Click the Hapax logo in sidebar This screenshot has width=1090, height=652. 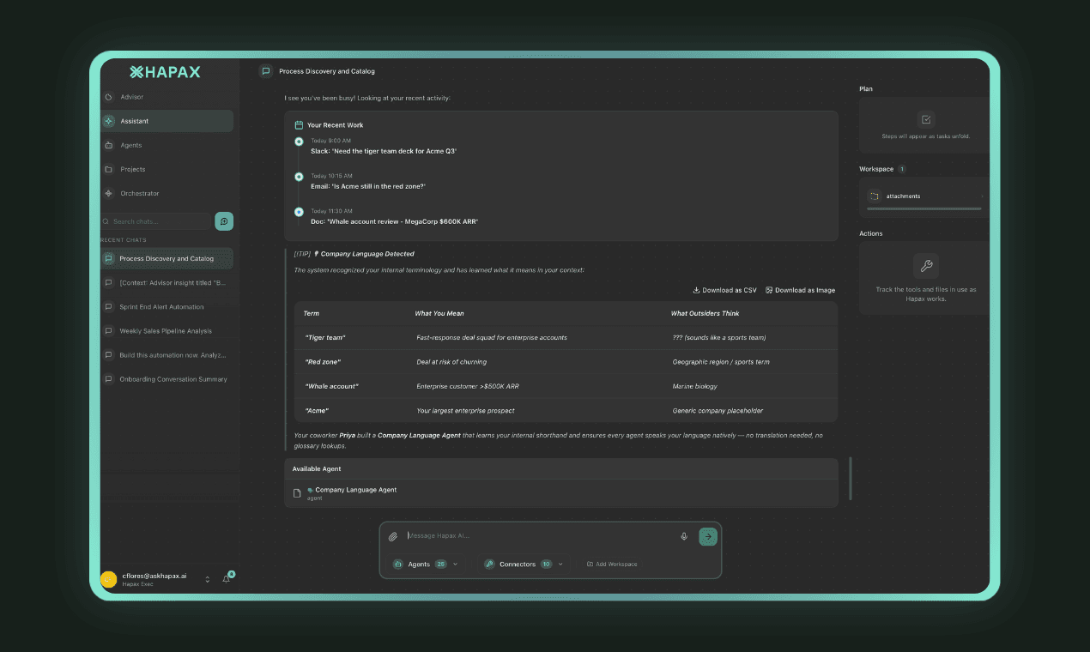(165, 72)
